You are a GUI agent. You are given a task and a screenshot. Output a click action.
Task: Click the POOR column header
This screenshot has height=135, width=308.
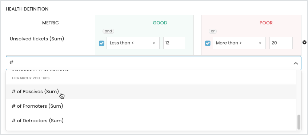(x=266, y=23)
